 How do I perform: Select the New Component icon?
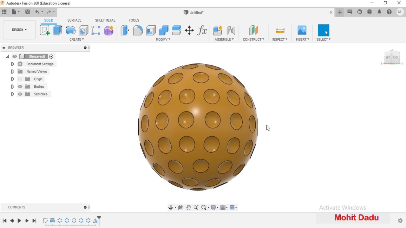[218, 30]
